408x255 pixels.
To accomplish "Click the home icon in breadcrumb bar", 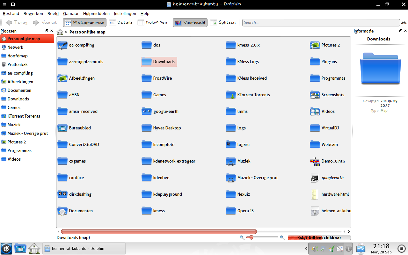I will pyautogui.click(x=60, y=32).
